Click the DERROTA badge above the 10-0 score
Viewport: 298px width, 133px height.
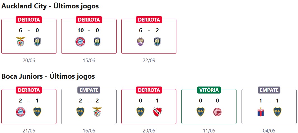[x=89, y=20]
